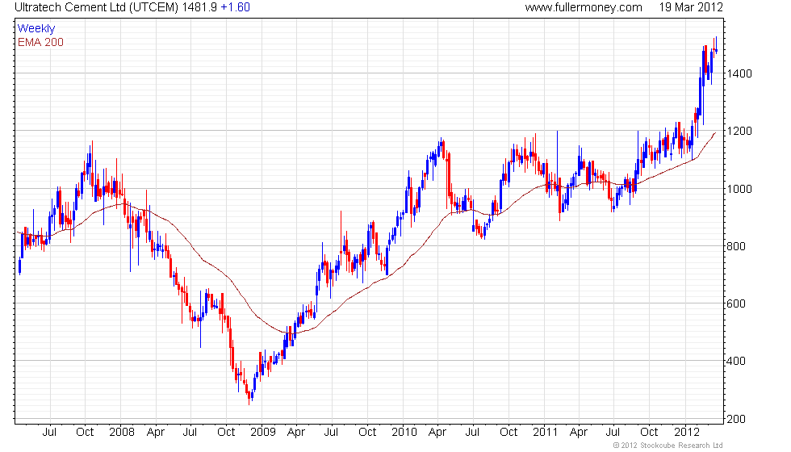Click the 1000 price axis label
The height and width of the screenshot is (452, 791).
[x=739, y=189]
